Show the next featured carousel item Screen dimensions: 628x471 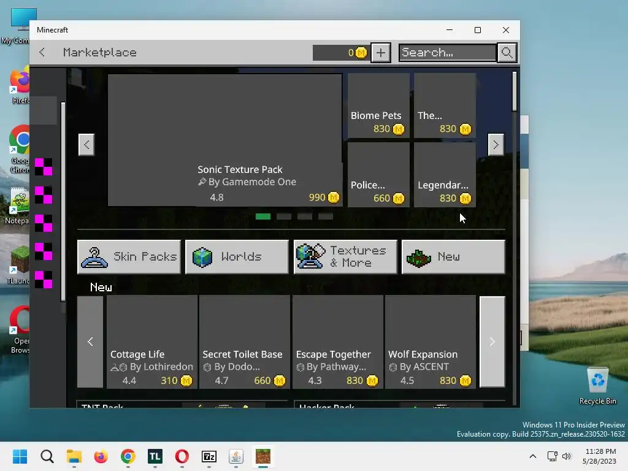coord(496,144)
